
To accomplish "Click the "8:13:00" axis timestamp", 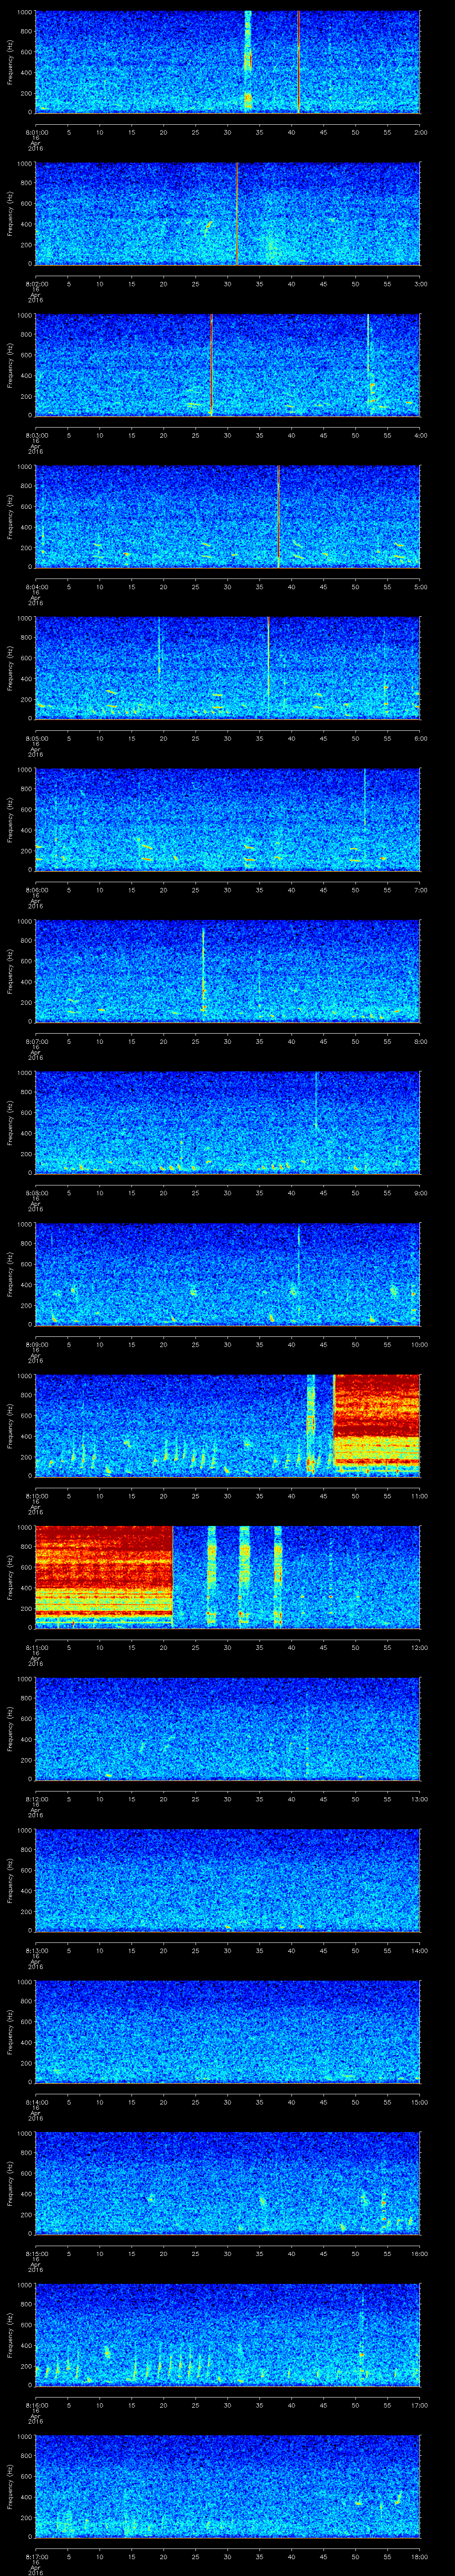I will (x=36, y=1950).
